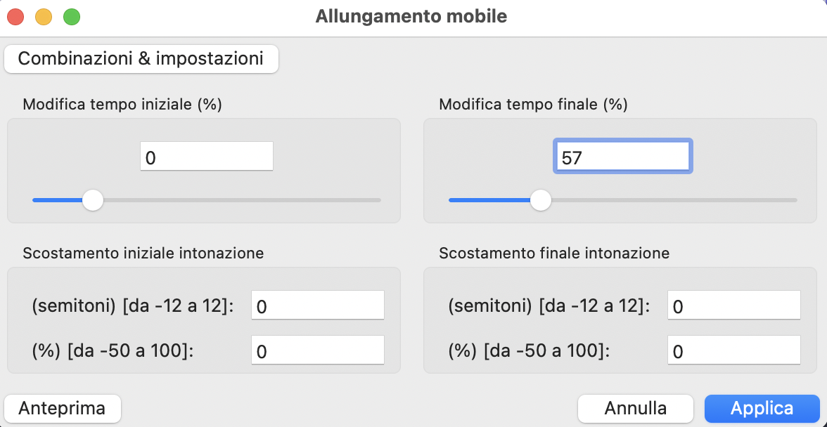The image size is (827, 427).
Task: Click the blue filled part of the final tempo slider
Action: coord(490,200)
